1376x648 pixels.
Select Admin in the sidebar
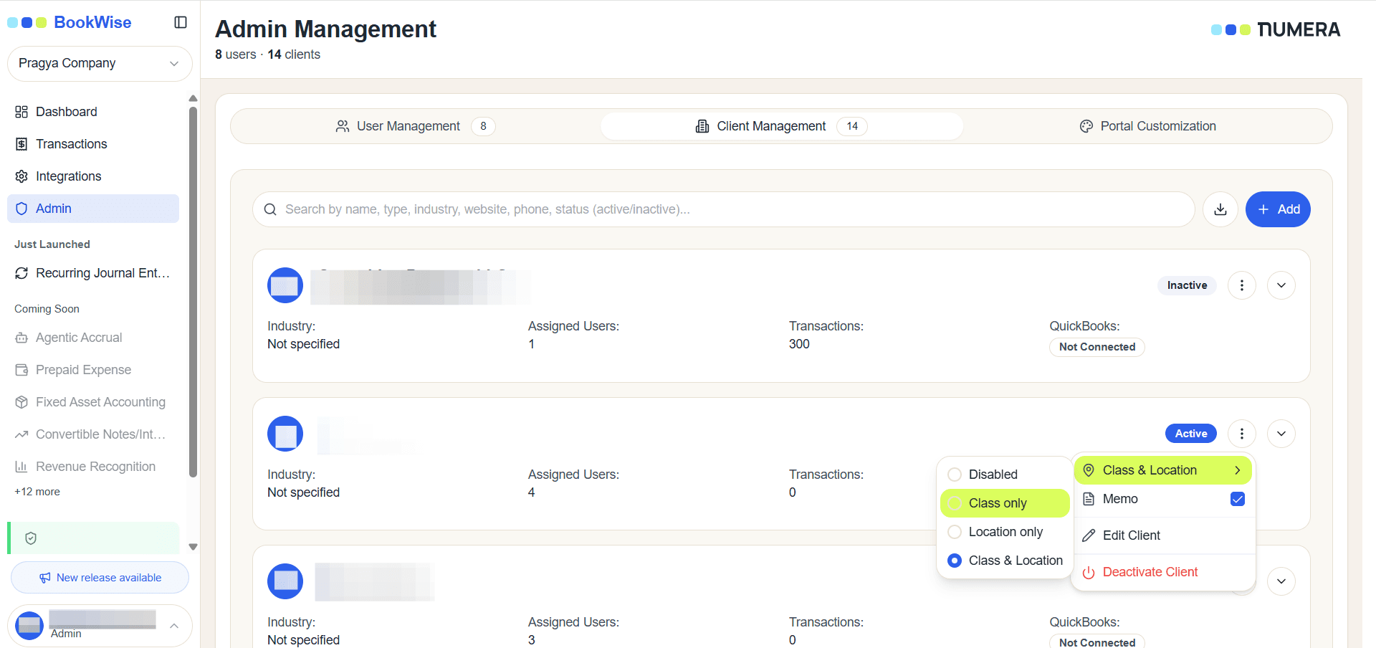(93, 209)
